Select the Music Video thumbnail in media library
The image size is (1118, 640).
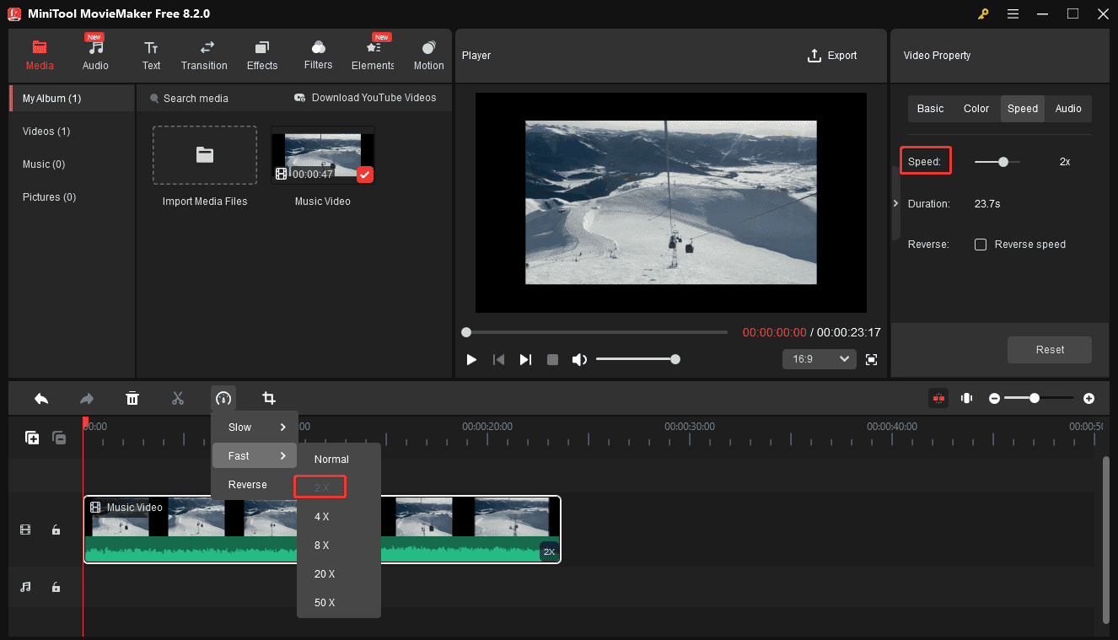coord(323,155)
